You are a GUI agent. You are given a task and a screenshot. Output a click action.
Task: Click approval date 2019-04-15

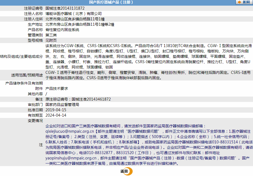(56, 110)
